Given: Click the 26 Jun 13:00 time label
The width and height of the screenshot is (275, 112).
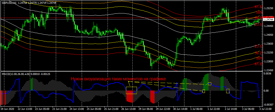Looking at the screenshot, I should (129, 109).
